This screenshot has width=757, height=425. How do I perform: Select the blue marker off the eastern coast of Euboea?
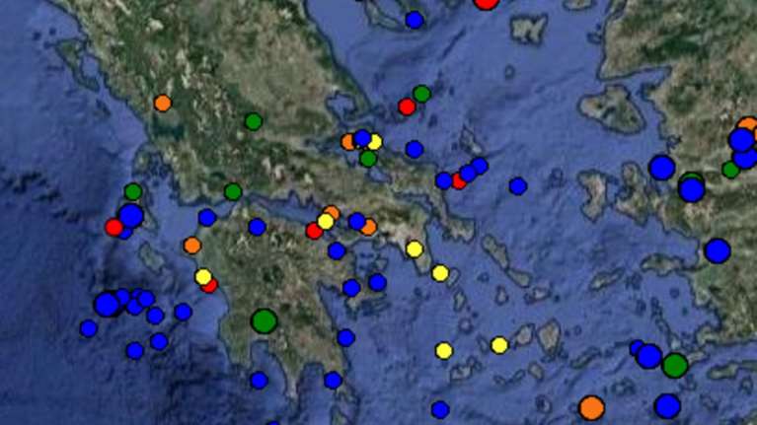coord(415,150)
